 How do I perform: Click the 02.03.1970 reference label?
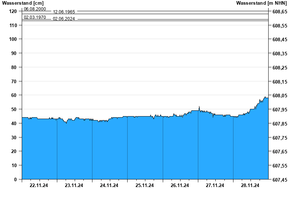pos(35,17)
